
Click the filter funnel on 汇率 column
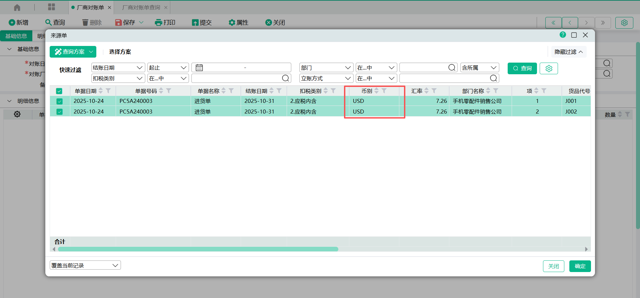[434, 91]
